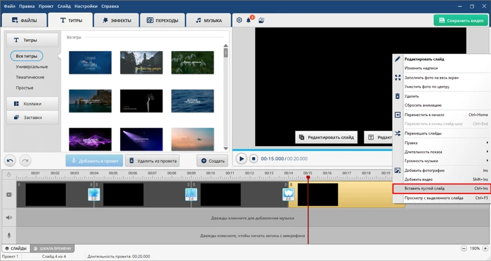Choose Вставить пустой слайд

pyautogui.click(x=441, y=189)
